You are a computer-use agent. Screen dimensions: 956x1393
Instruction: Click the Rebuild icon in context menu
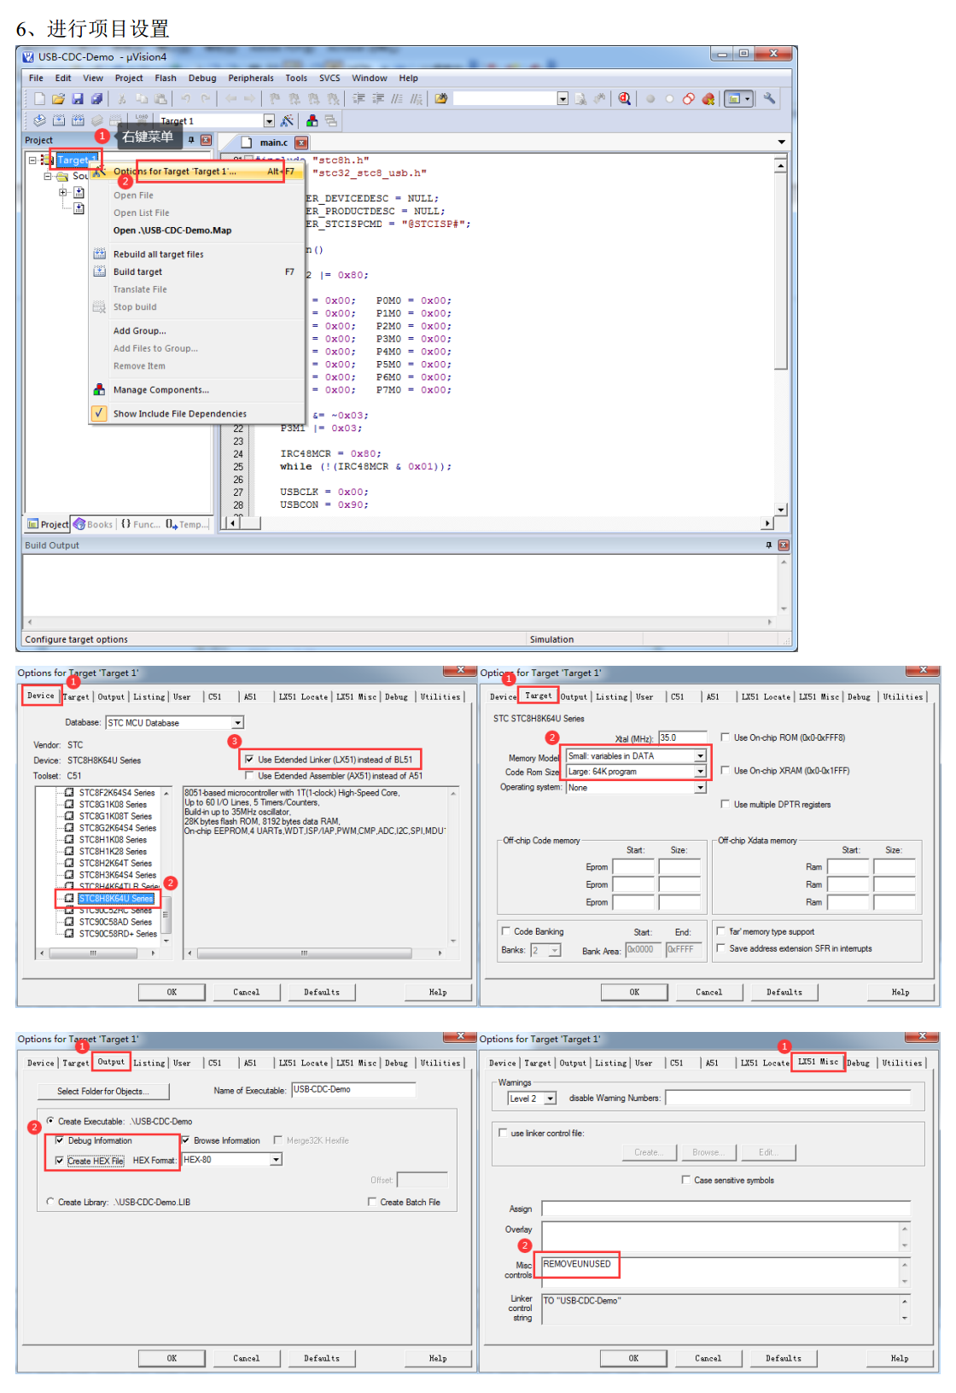99,254
